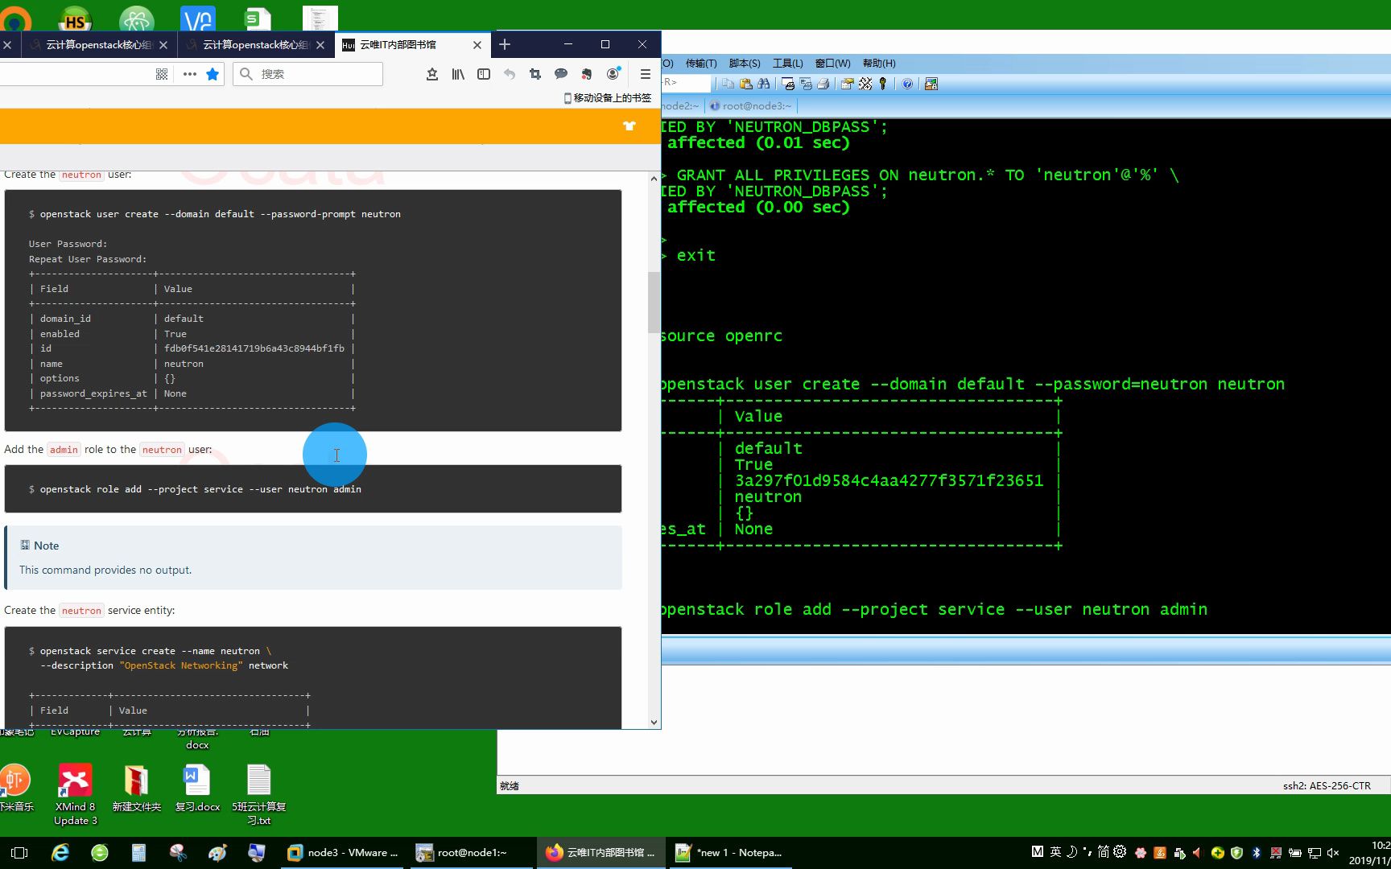Click the blue help icon in terminal toolbar

coord(907,84)
